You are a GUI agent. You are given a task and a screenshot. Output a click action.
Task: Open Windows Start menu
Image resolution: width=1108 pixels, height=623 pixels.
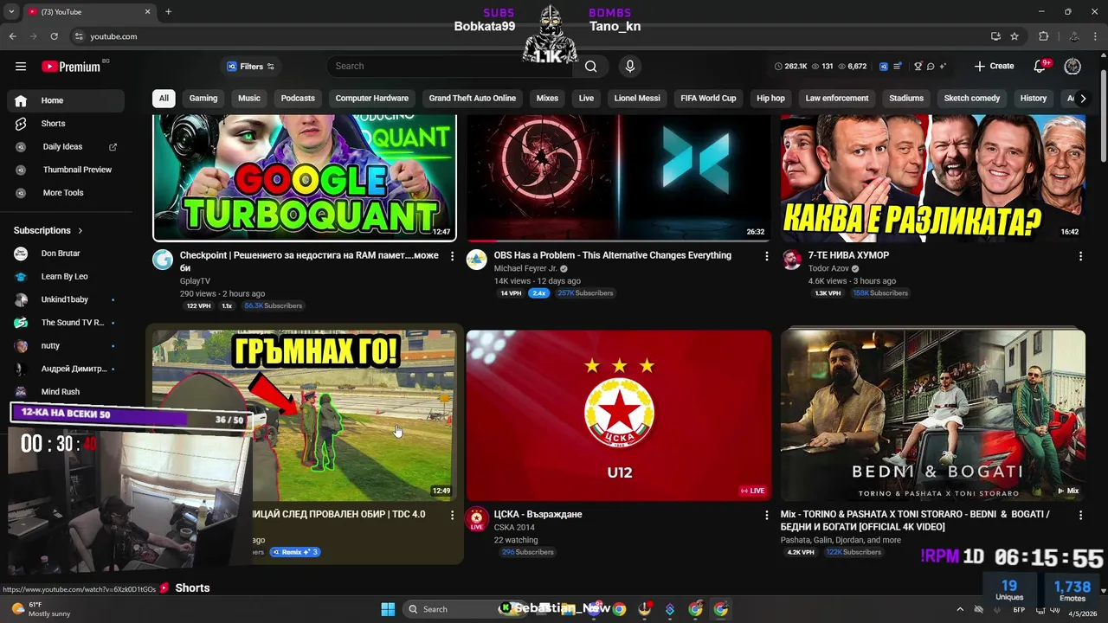tap(388, 609)
